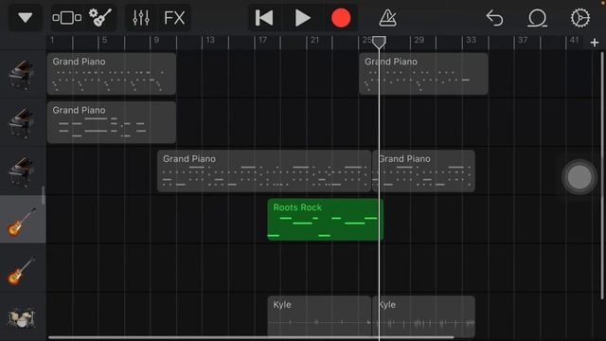This screenshot has width=606, height=341.
Task: Undo the last action
Action: coord(494,18)
